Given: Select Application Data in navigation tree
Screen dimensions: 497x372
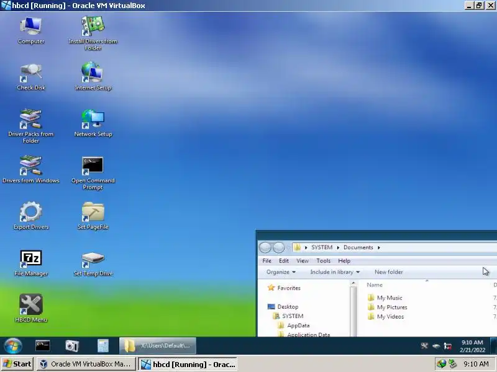Looking at the screenshot, I should tap(304, 334).
